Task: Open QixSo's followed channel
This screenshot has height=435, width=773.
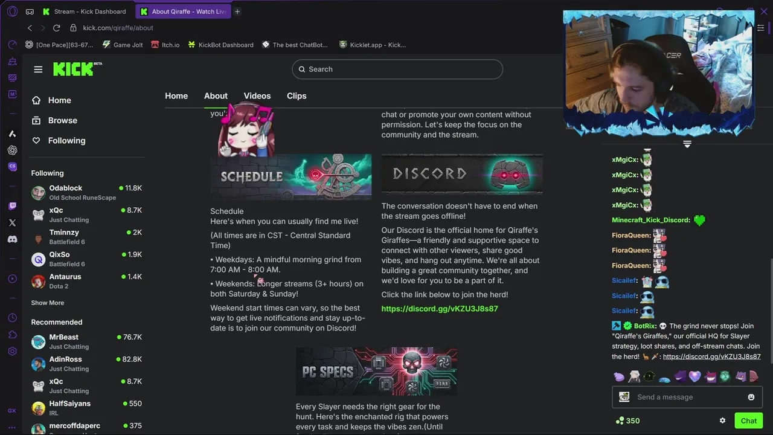Action: pyautogui.click(x=87, y=259)
